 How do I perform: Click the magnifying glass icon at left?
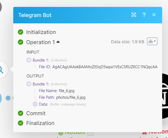[x=2, y=70]
